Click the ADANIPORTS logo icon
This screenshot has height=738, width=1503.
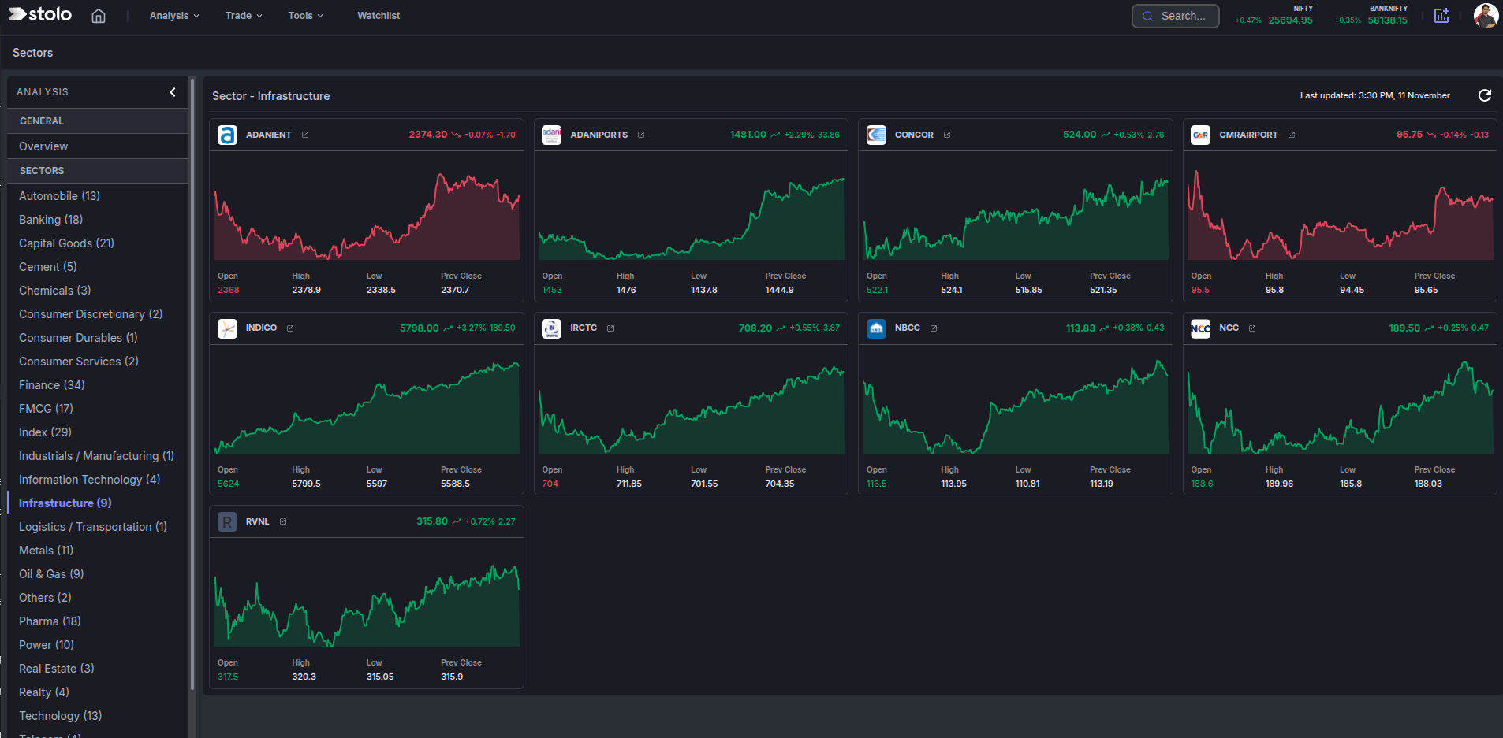(x=552, y=135)
